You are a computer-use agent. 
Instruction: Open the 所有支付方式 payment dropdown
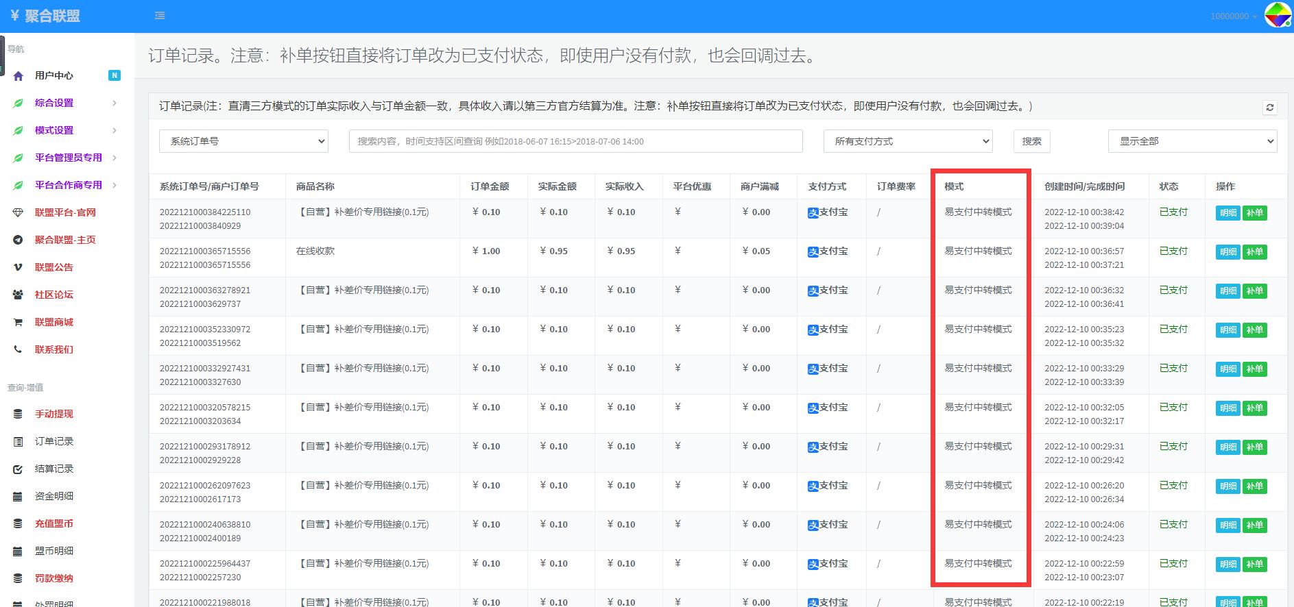click(908, 141)
